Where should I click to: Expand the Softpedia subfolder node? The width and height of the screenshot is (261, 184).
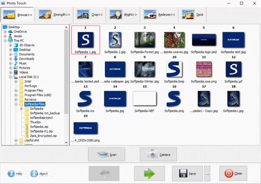coord(21,109)
